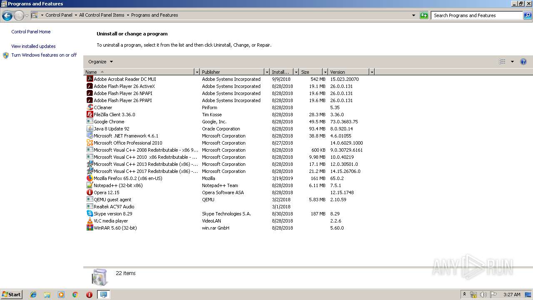This screenshot has width=533, height=300.
Task: Open the Size column filter dropdown
Action: click(325, 72)
